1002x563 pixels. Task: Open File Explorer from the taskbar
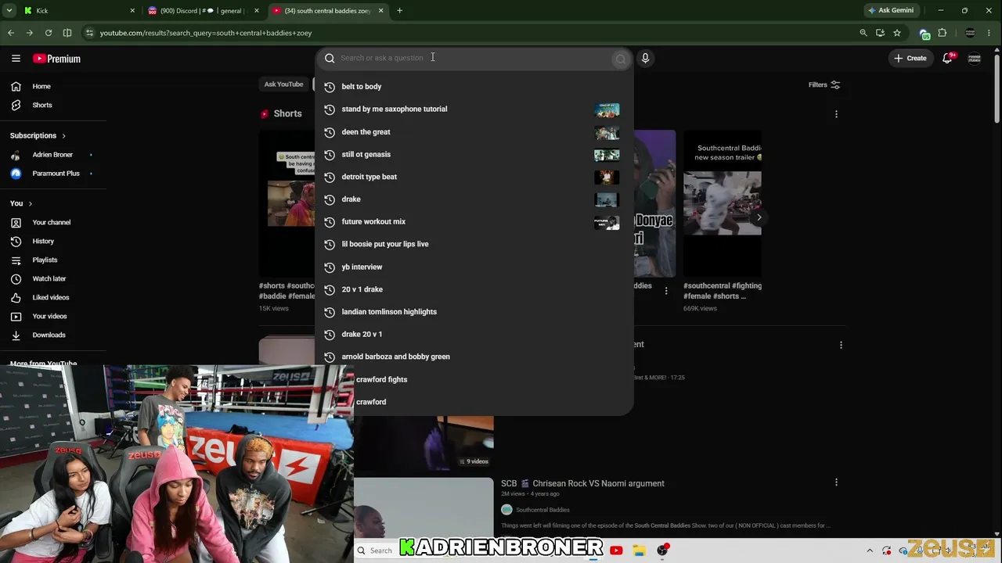[x=640, y=550]
